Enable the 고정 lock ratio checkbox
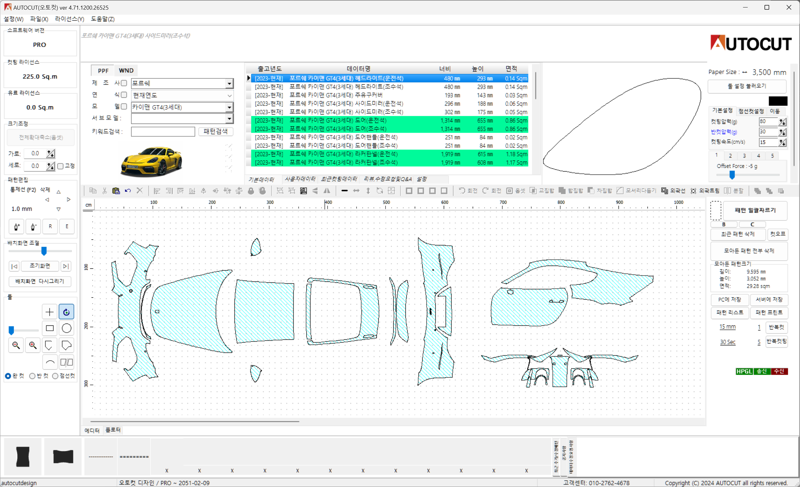The image size is (800, 487). coord(60,166)
